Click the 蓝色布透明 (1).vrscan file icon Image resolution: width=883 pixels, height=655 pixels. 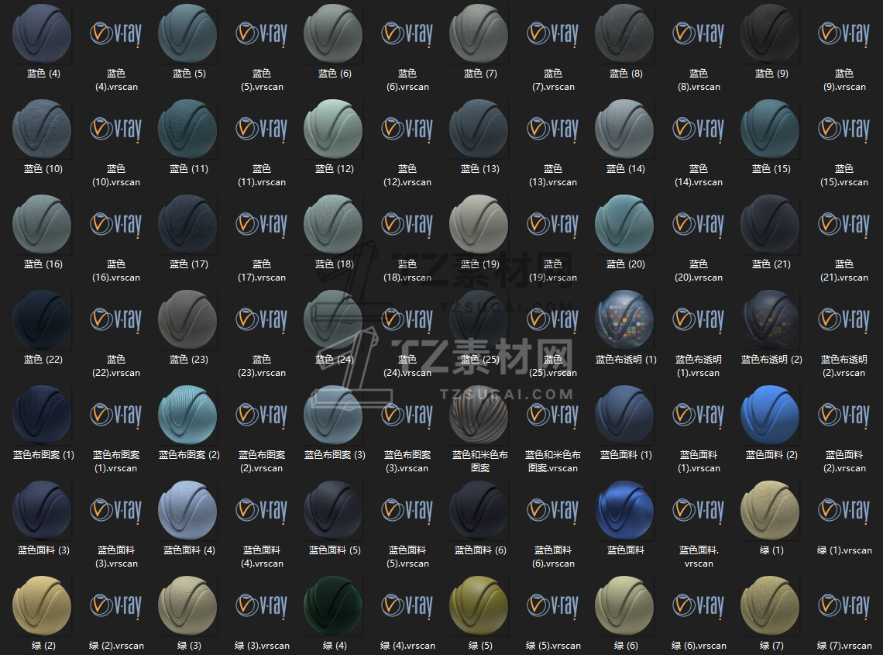point(699,319)
